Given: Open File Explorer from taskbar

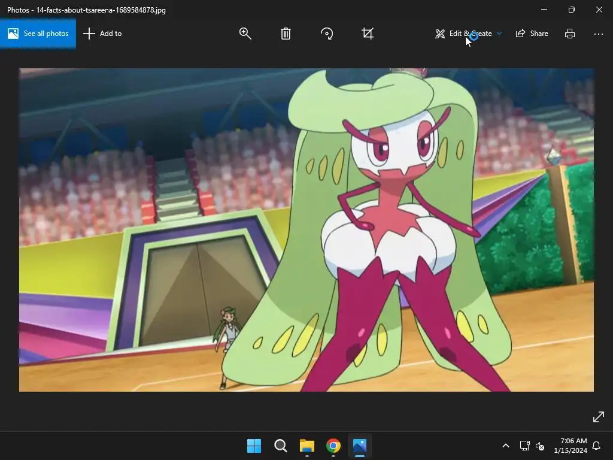Looking at the screenshot, I should click(307, 446).
